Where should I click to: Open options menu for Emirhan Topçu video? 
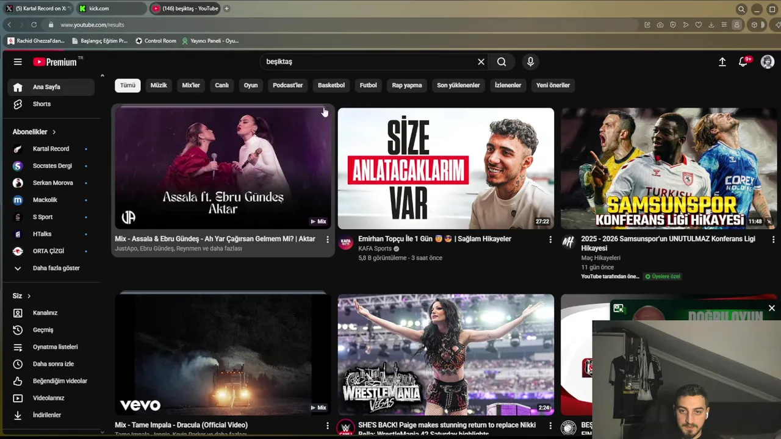[550, 240]
